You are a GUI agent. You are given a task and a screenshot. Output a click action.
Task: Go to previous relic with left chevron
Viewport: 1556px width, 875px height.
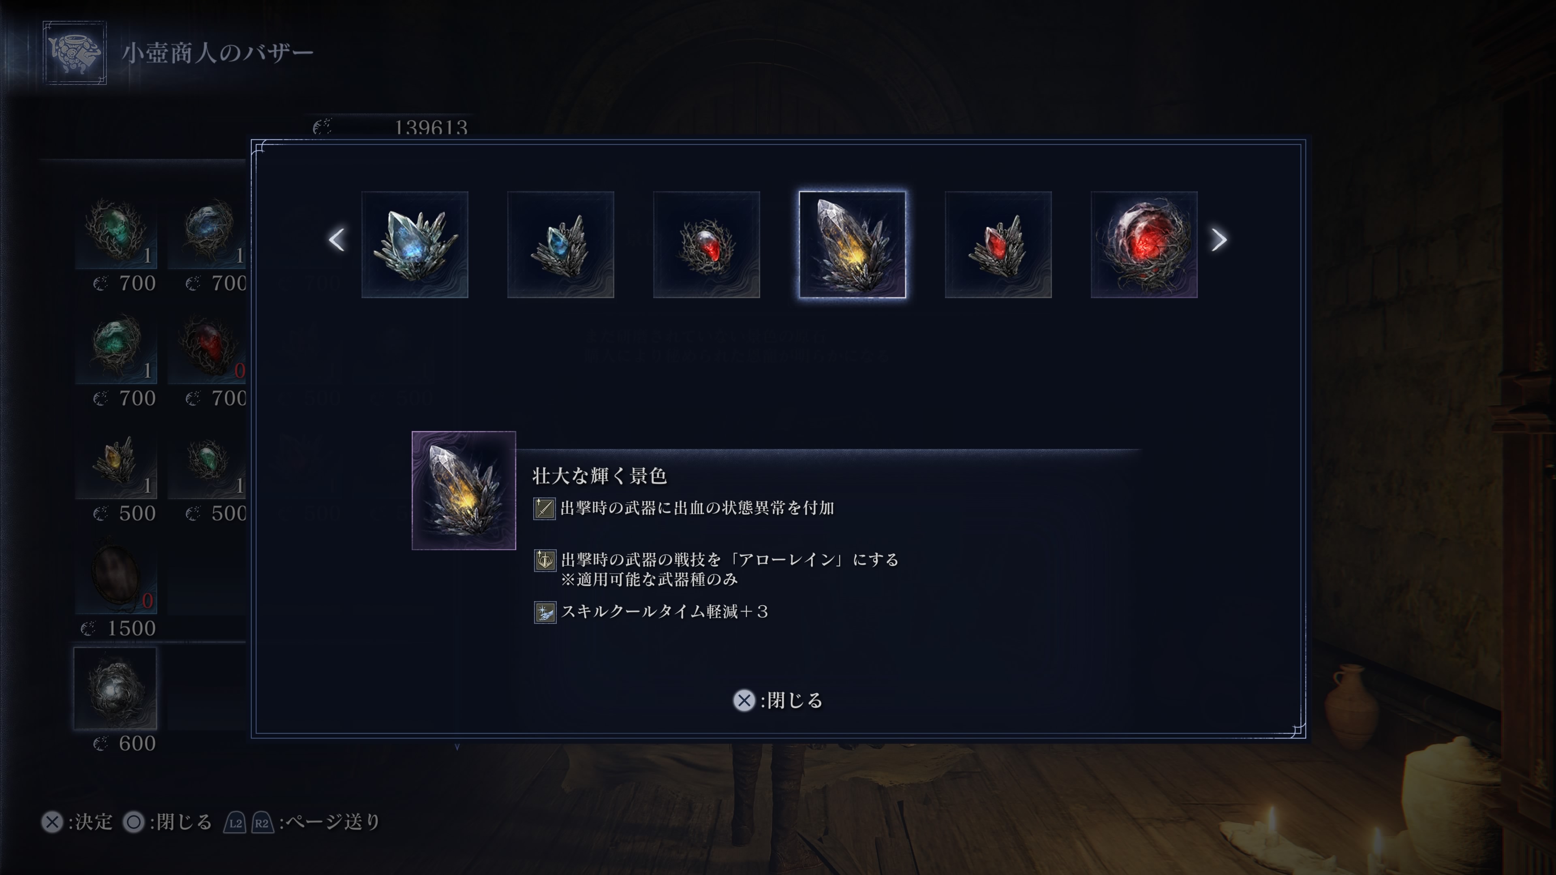337,240
